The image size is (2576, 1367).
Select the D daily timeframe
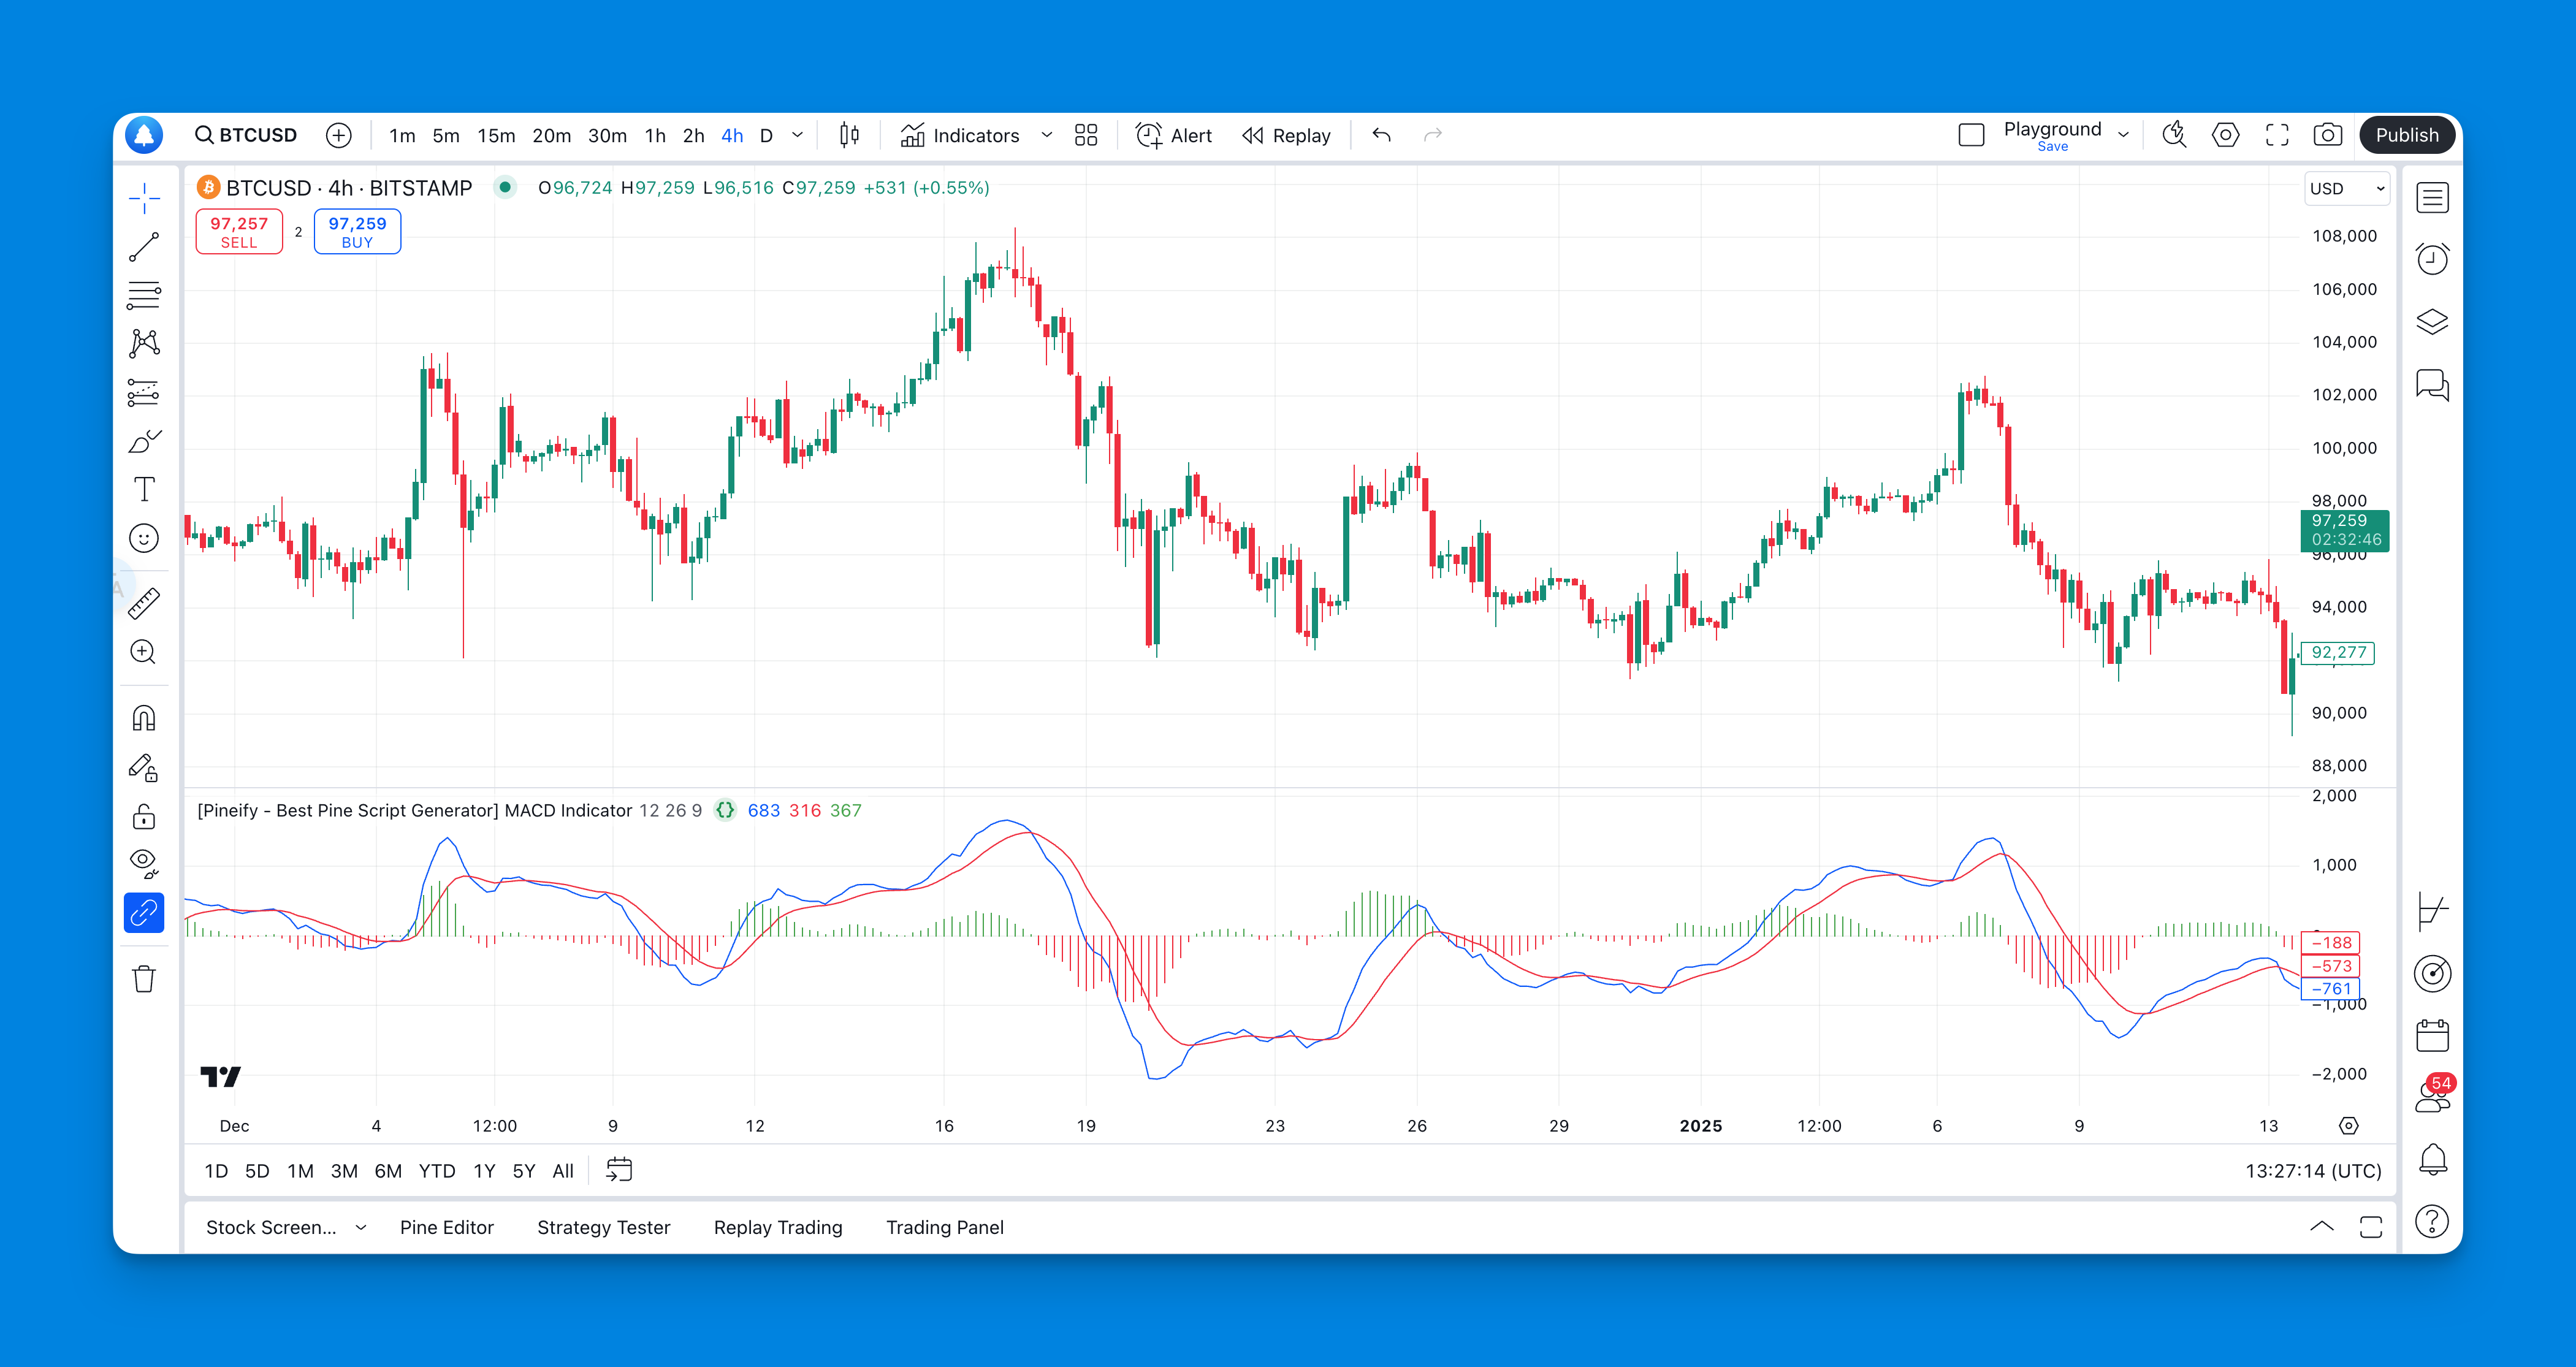(x=766, y=135)
